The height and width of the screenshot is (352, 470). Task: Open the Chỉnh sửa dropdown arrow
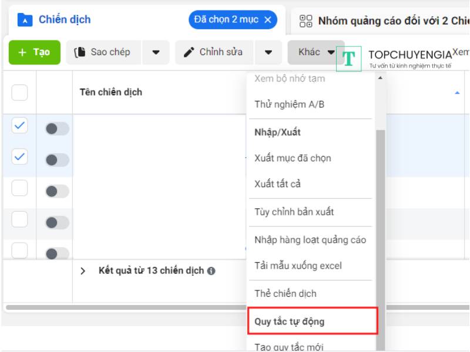coord(268,52)
